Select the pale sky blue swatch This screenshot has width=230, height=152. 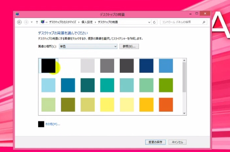[x=48, y=85]
